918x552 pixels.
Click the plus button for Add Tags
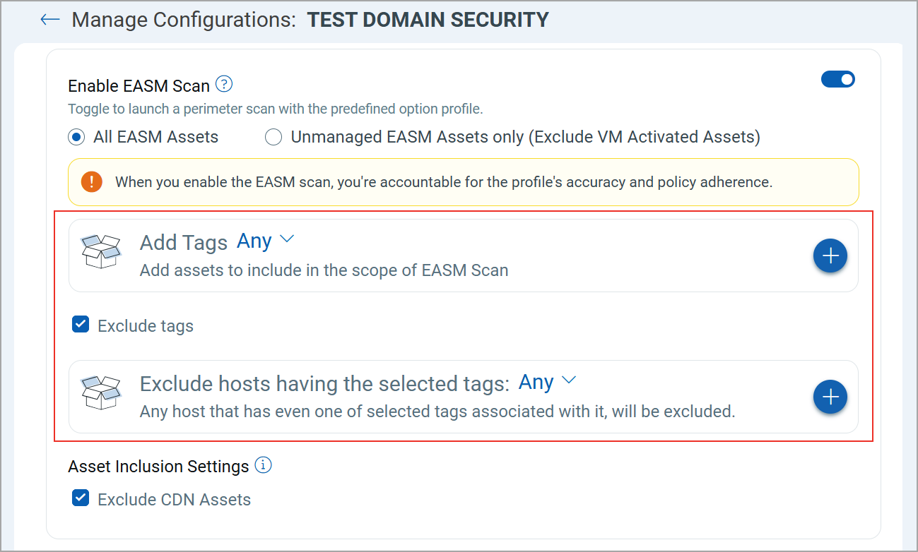[830, 256]
